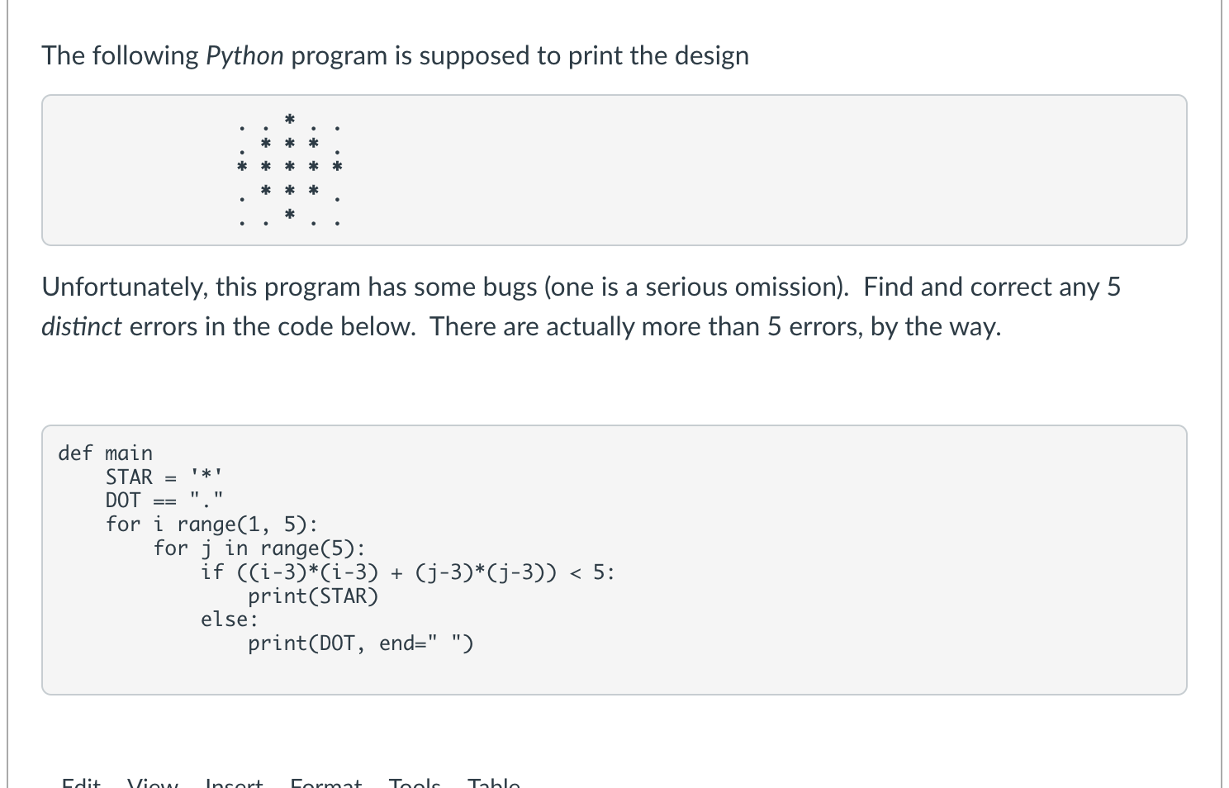The width and height of the screenshot is (1229, 788).
Task: Click the star design pattern box
Action: (614, 170)
